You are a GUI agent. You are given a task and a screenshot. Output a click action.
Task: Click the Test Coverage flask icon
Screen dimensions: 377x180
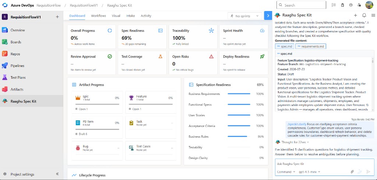(161, 56)
